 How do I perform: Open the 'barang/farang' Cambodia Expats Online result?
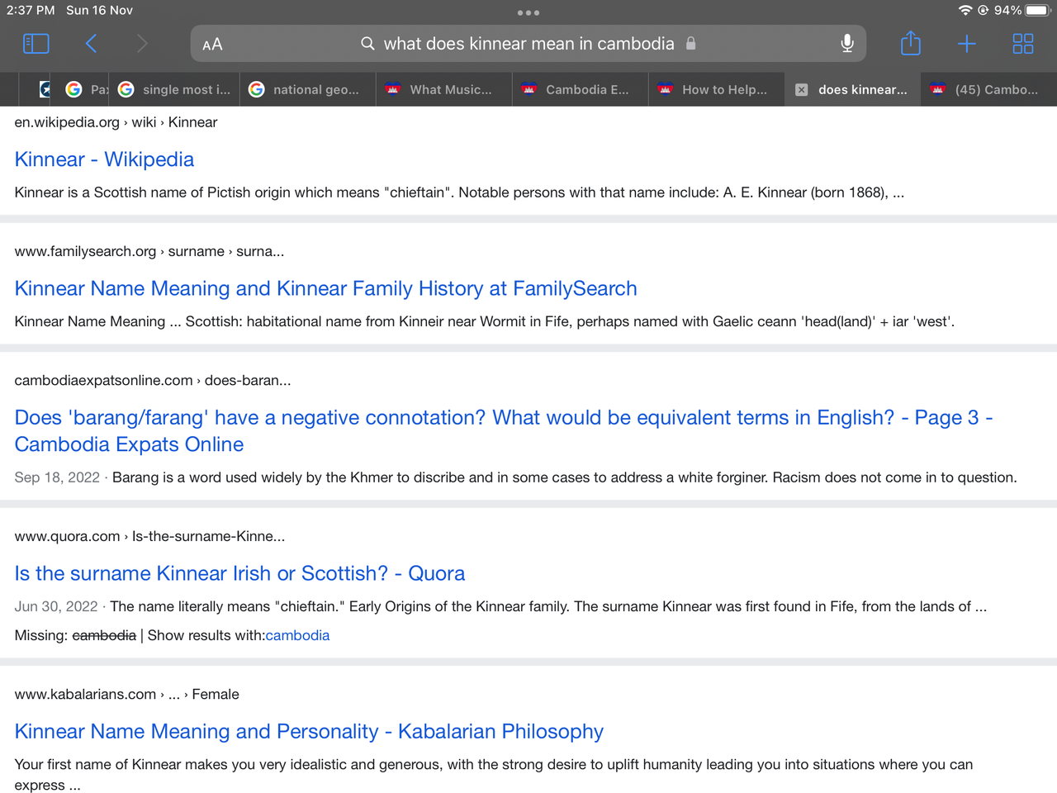pos(504,430)
